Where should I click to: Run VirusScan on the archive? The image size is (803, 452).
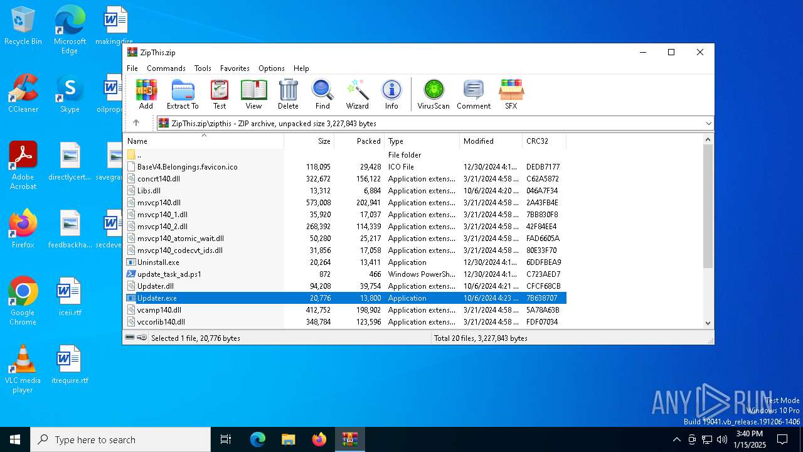pos(433,94)
